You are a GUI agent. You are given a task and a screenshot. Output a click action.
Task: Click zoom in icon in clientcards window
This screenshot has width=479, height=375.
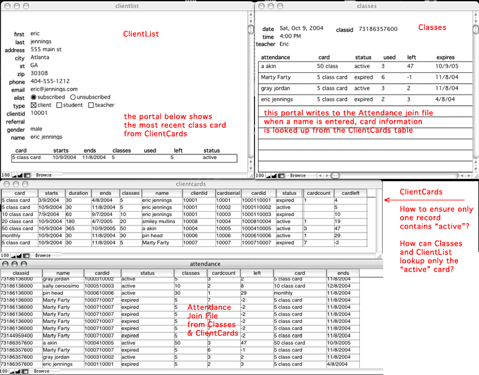coord(19,256)
